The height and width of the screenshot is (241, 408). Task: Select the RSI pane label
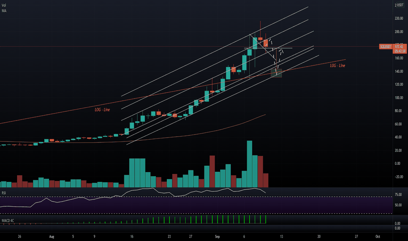(4, 193)
